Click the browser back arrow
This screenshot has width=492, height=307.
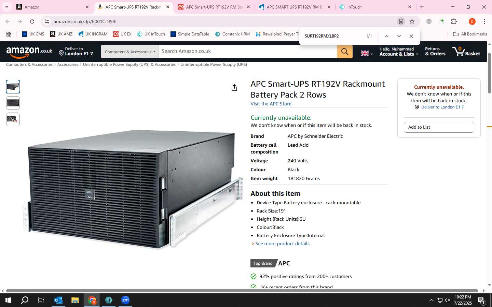pyautogui.click(x=8, y=21)
